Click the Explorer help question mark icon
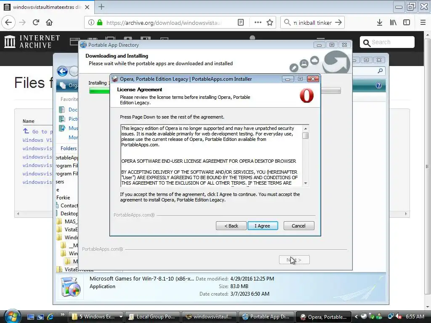Image resolution: width=431 pixels, height=323 pixels. pyautogui.click(x=378, y=85)
